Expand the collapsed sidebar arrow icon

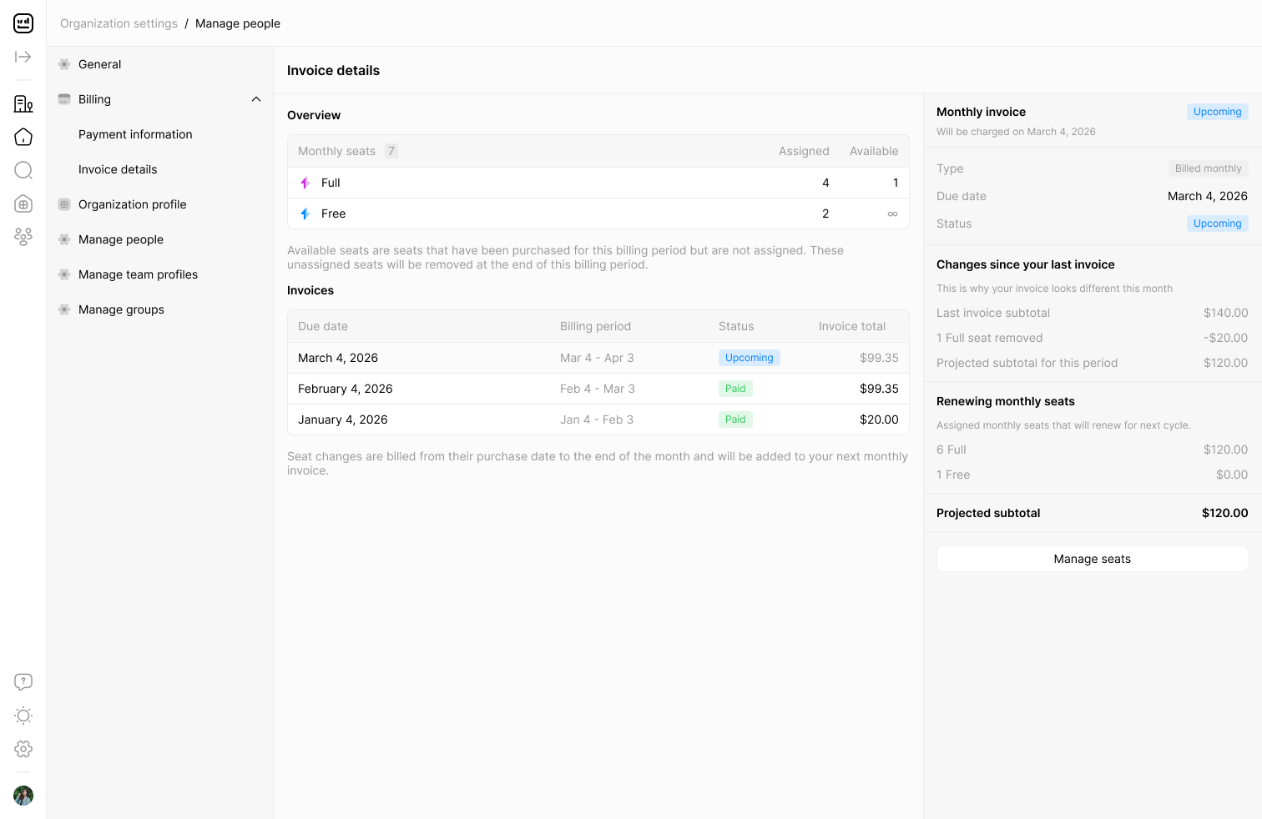(23, 57)
